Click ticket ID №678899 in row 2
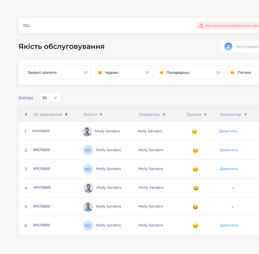 pyautogui.click(x=42, y=150)
